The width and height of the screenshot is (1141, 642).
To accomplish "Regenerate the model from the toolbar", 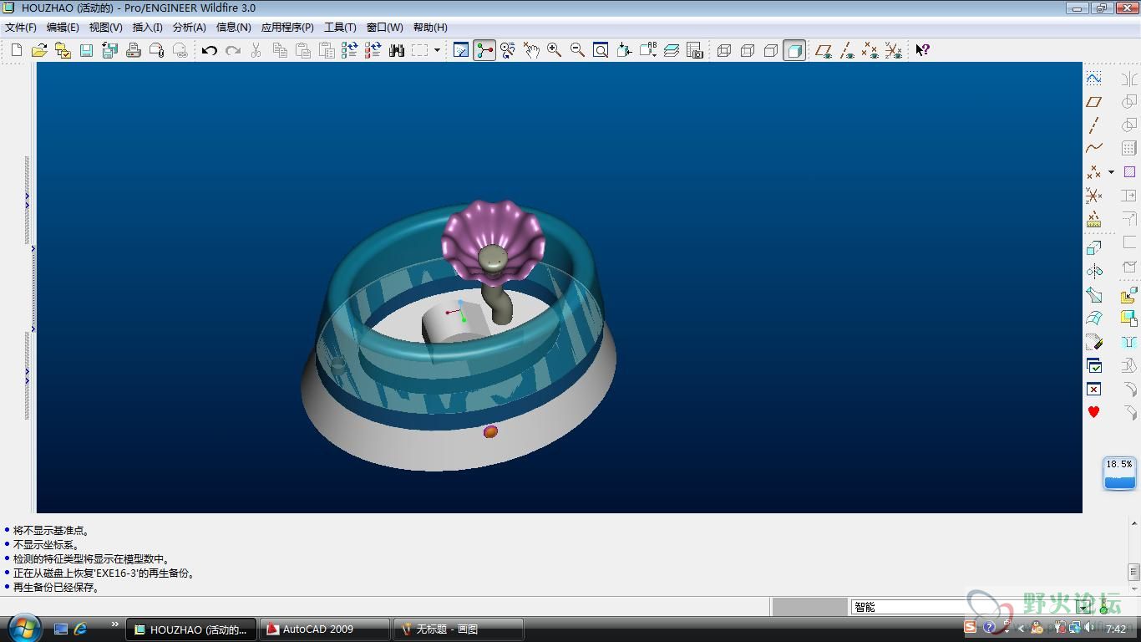I will (x=349, y=50).
